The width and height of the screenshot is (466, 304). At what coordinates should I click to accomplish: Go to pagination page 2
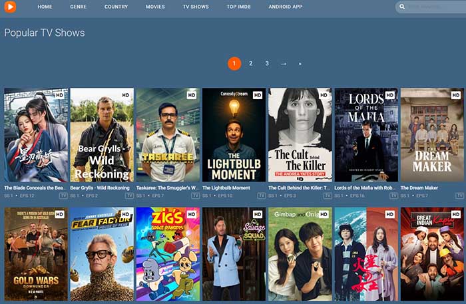[x=250, y=64]
